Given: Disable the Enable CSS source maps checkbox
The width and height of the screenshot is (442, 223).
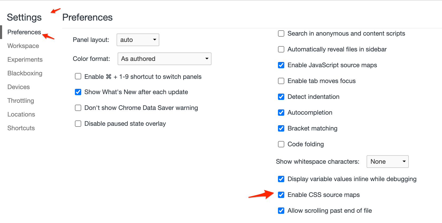Looking at the screenshot, I should click(x=281, y=195).
